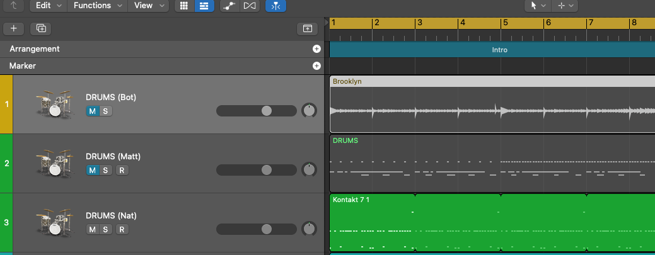Click bar 8 on the ruler
655x255 pixels.
tap(634, 23)
